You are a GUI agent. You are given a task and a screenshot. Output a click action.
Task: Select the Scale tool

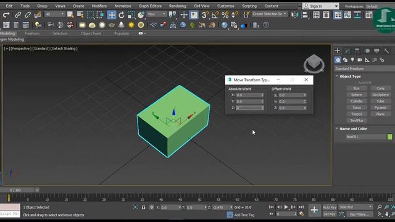pos(131,15)
